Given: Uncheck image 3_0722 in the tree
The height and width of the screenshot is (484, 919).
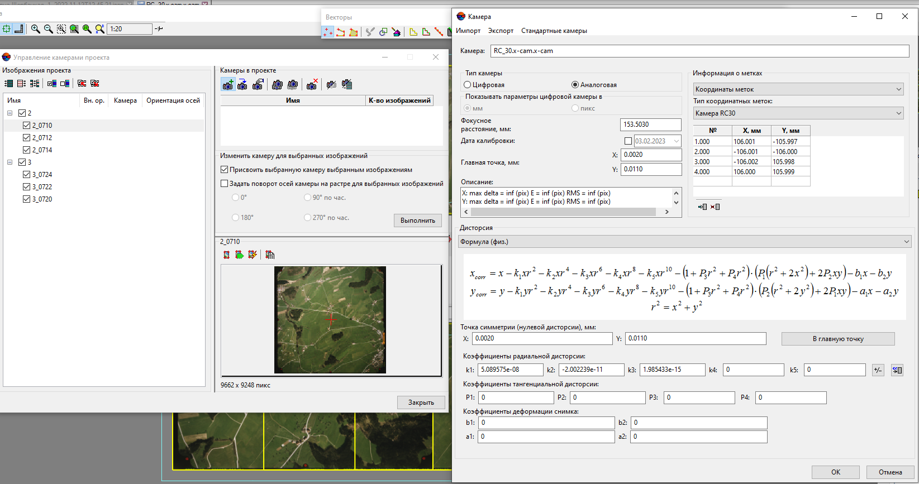Looking at the screenshot, I should point(27,187).
